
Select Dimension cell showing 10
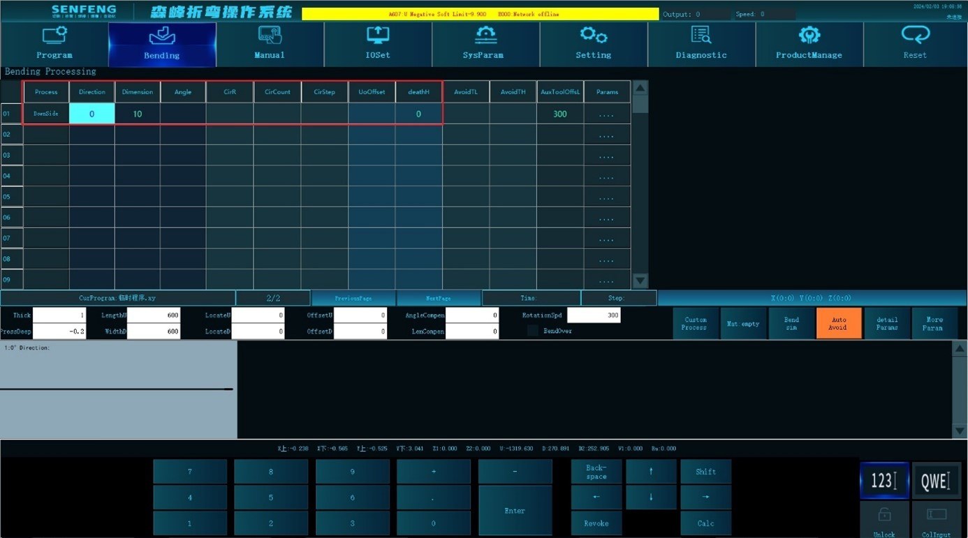click(138, 114)
